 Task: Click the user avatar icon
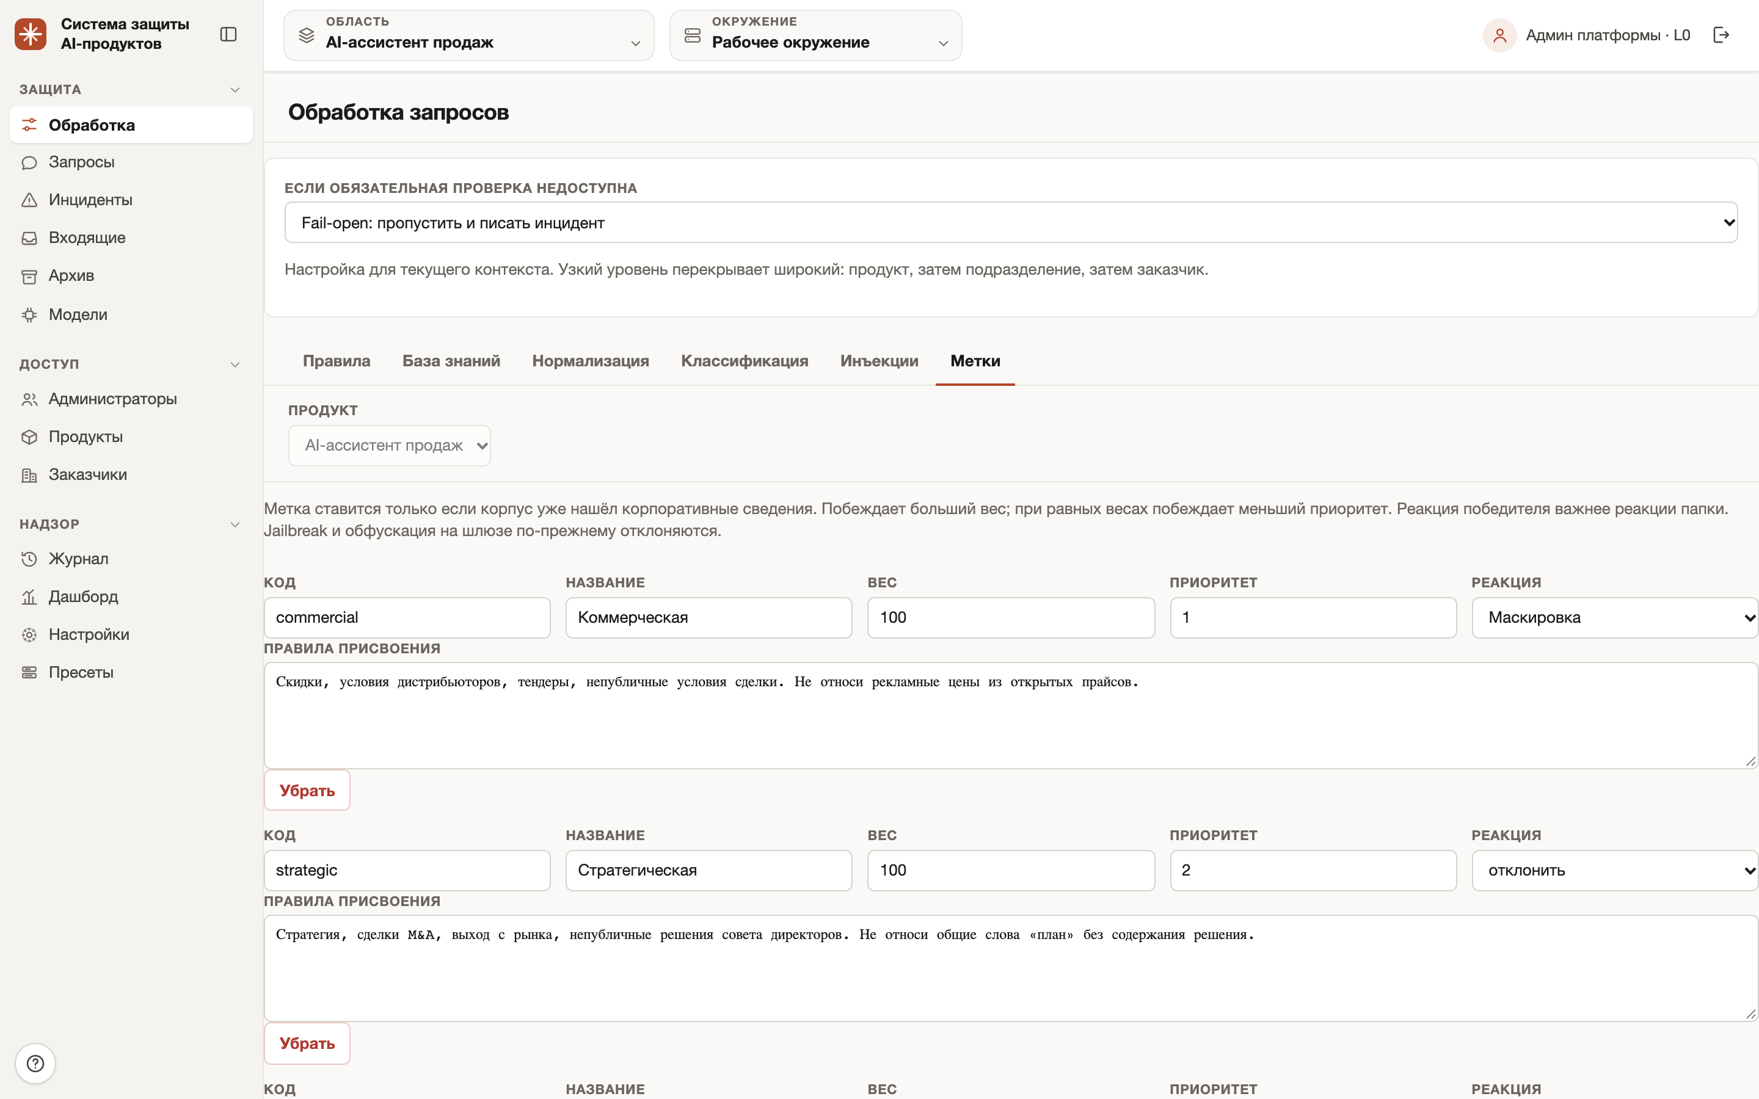pyautogui.click(x=1499, y=35)
